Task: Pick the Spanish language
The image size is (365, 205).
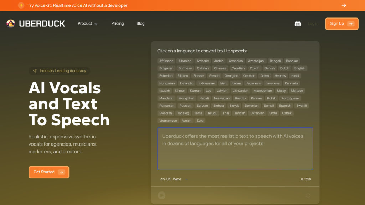Action: [285, 105]
